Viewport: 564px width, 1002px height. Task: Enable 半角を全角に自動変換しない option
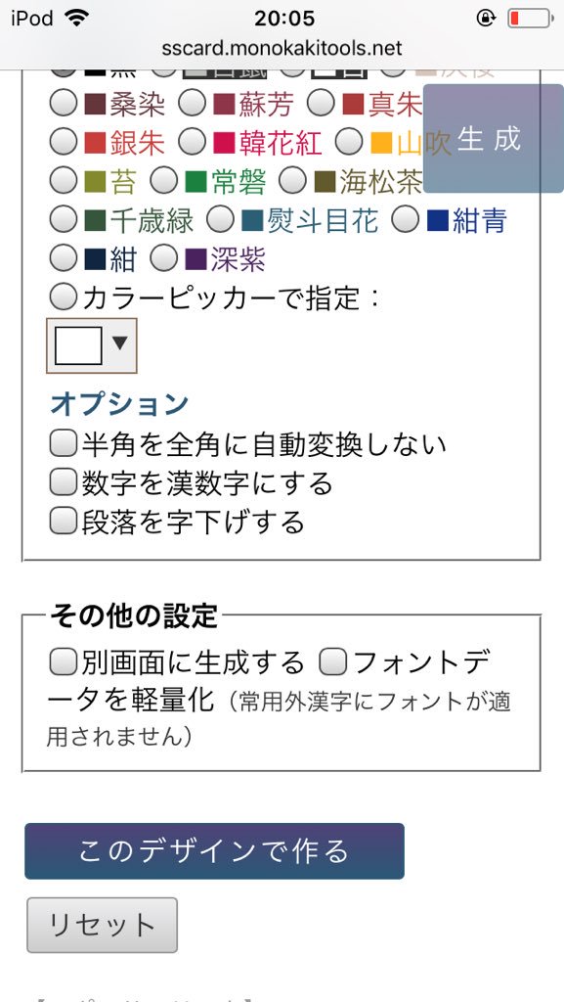point(62,443)
